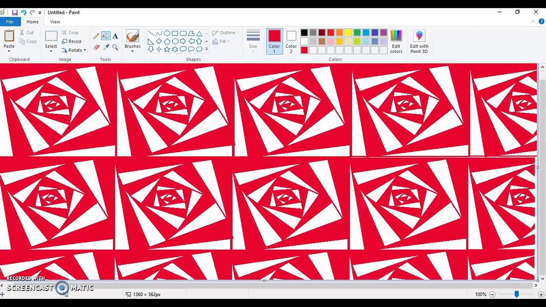Click the horizontal scrollbar right arrow

[x=536, y=285]
